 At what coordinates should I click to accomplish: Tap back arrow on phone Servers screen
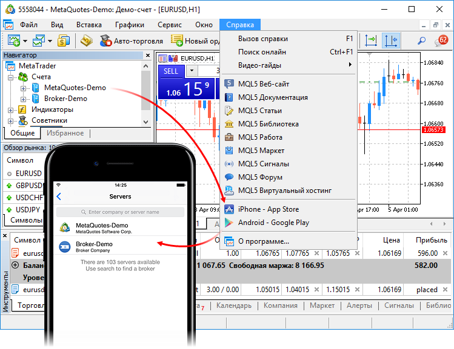(x=59, y=197)
